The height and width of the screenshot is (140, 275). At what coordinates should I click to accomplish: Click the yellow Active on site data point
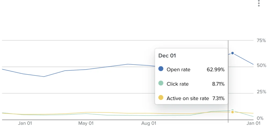(233, 112)
